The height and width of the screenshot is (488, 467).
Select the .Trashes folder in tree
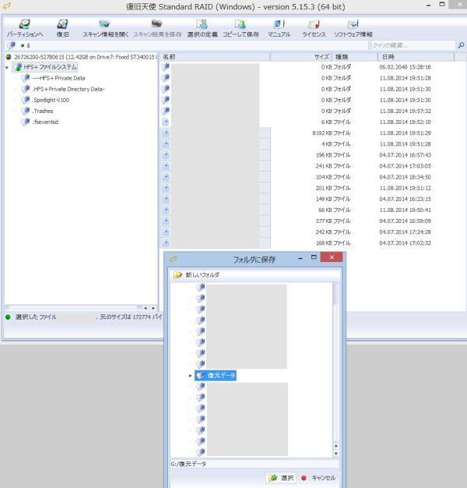click(44, 111)
